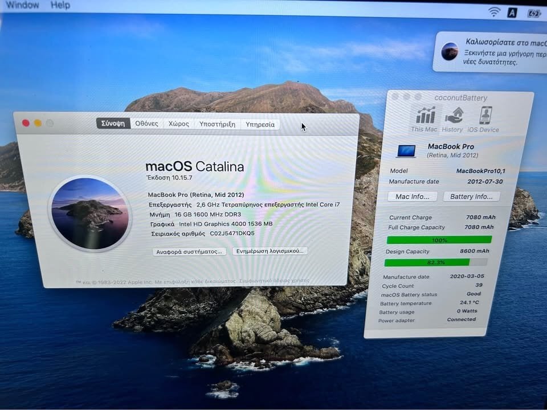Open the Window menu
Image resolution: width=547 pixels, height=410 pixels.
click(x=23, y=5)
